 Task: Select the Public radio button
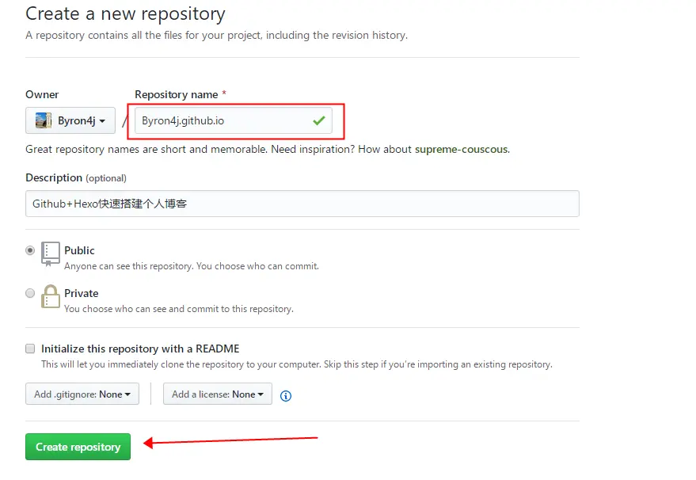(x=30, y=250)
